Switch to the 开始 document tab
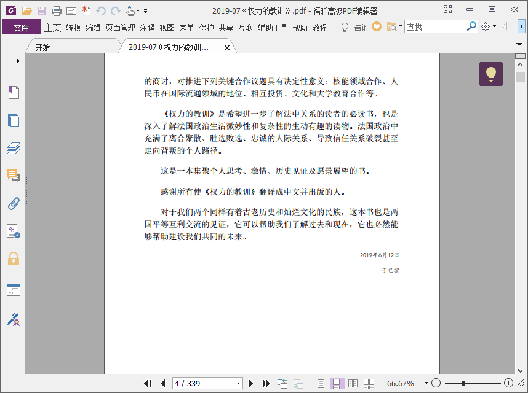Screen dimensions: 528x393 pos(42,47)
